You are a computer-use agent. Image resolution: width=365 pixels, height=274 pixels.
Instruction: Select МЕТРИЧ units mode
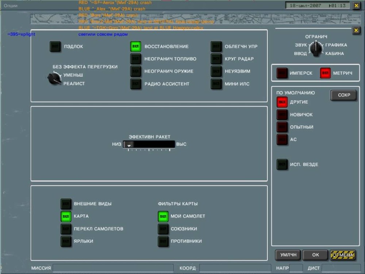click(324, 73)
